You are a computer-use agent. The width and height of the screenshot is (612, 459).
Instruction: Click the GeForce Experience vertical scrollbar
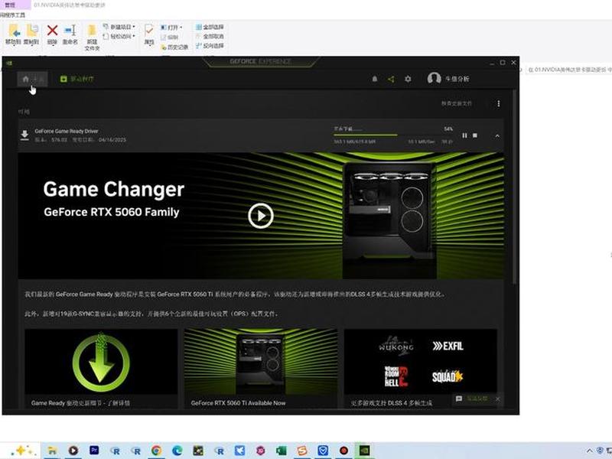click(x=515, y=187)
